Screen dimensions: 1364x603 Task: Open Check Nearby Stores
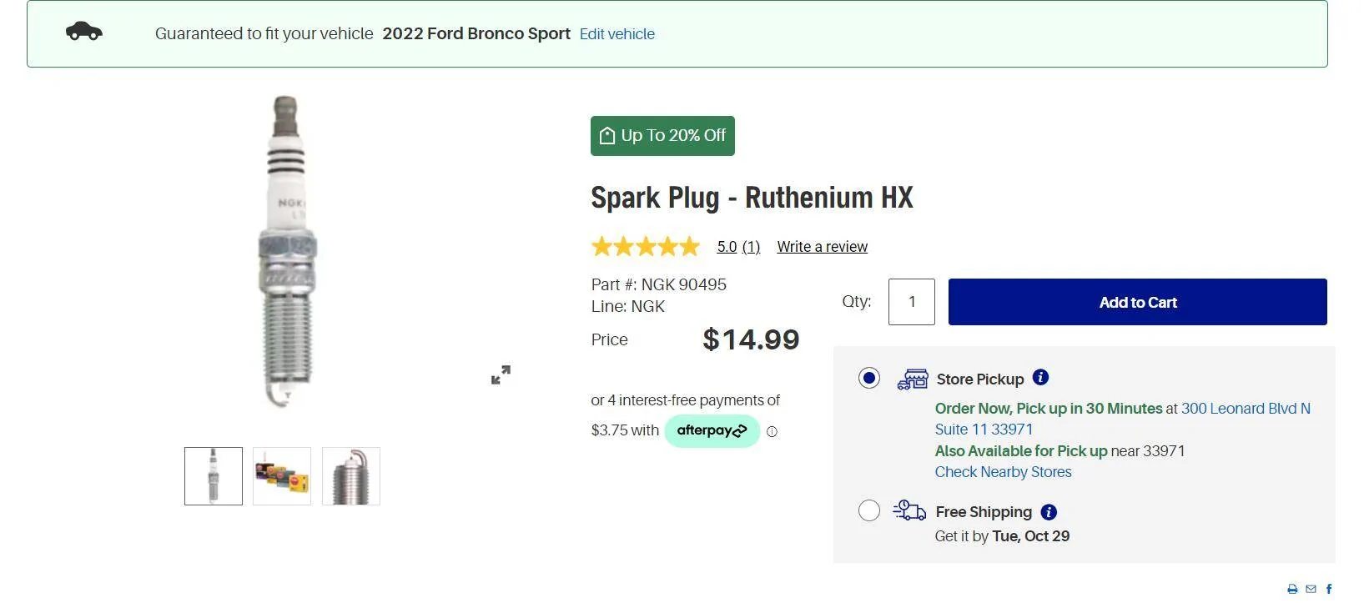coord(1002,471)
